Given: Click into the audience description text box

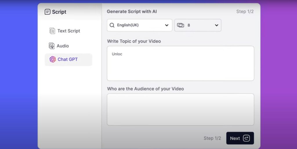Looking at the screenshot, I should (x=180, y=110).
